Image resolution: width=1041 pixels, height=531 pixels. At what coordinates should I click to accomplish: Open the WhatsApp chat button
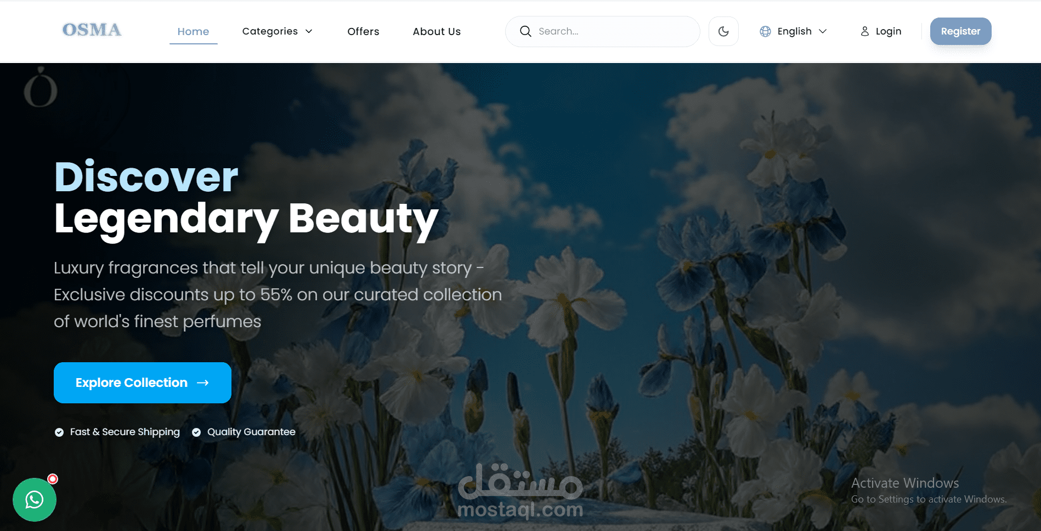pyautogui.click(x=35, y=500)
